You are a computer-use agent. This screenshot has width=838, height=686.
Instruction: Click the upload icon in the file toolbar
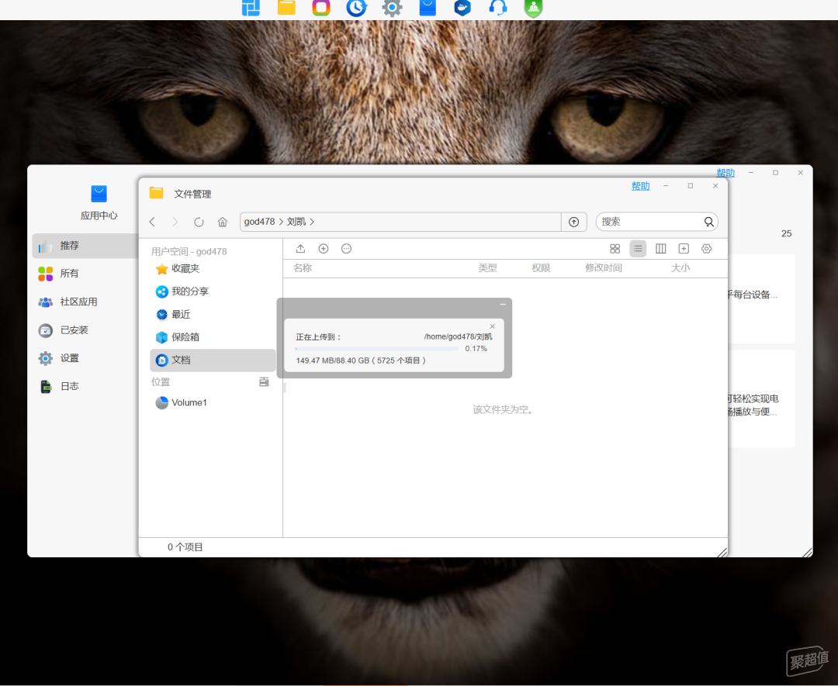click(301, 249)
